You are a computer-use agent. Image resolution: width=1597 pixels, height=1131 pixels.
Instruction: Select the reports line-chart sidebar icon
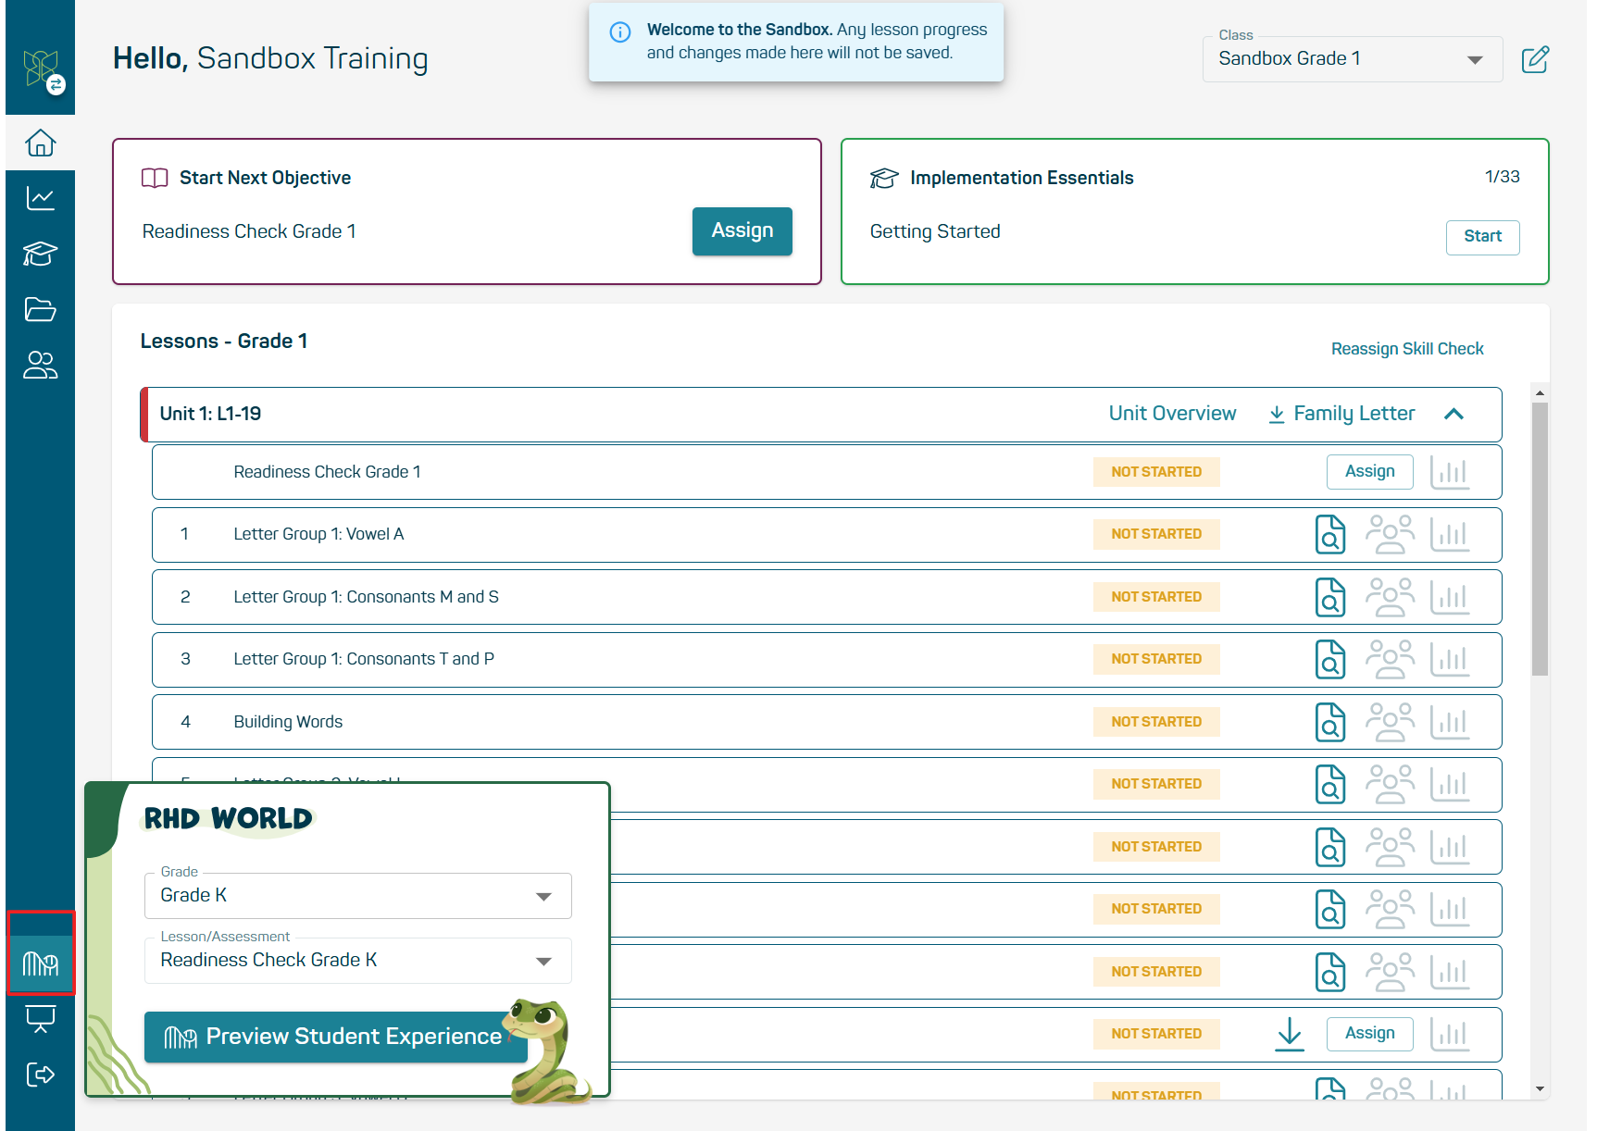40,197
